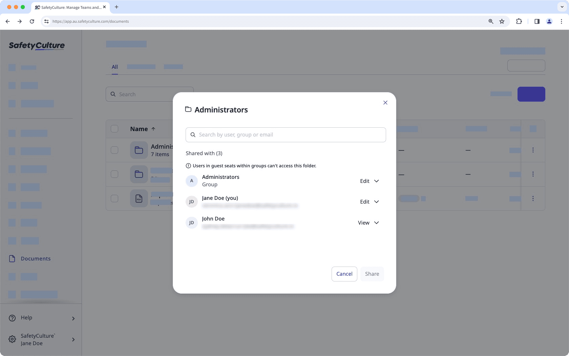The height and width of the screenshot is (356, 569).
Task: Expand the SafetyCulture account menu at bottom
Action: tap(73, 339)
